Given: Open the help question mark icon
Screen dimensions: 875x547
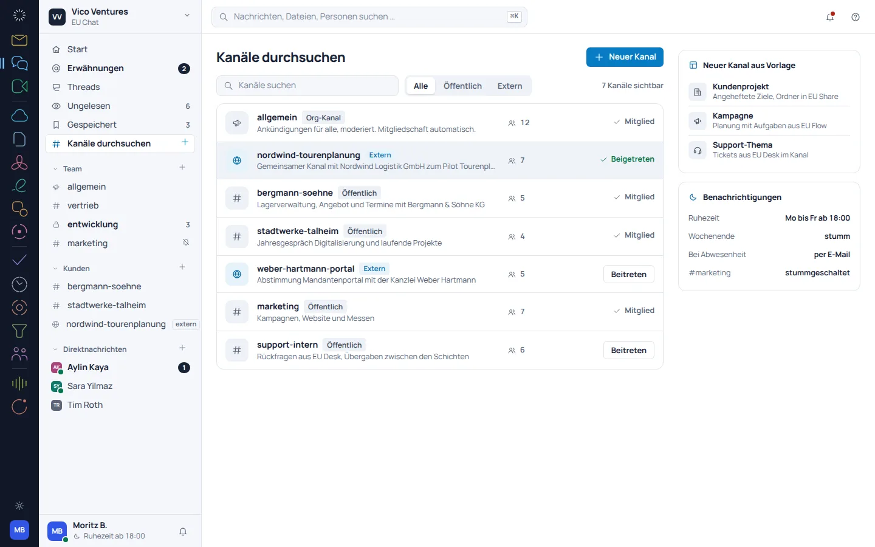Looking at the screenshot, I should (x=856, y=17).
